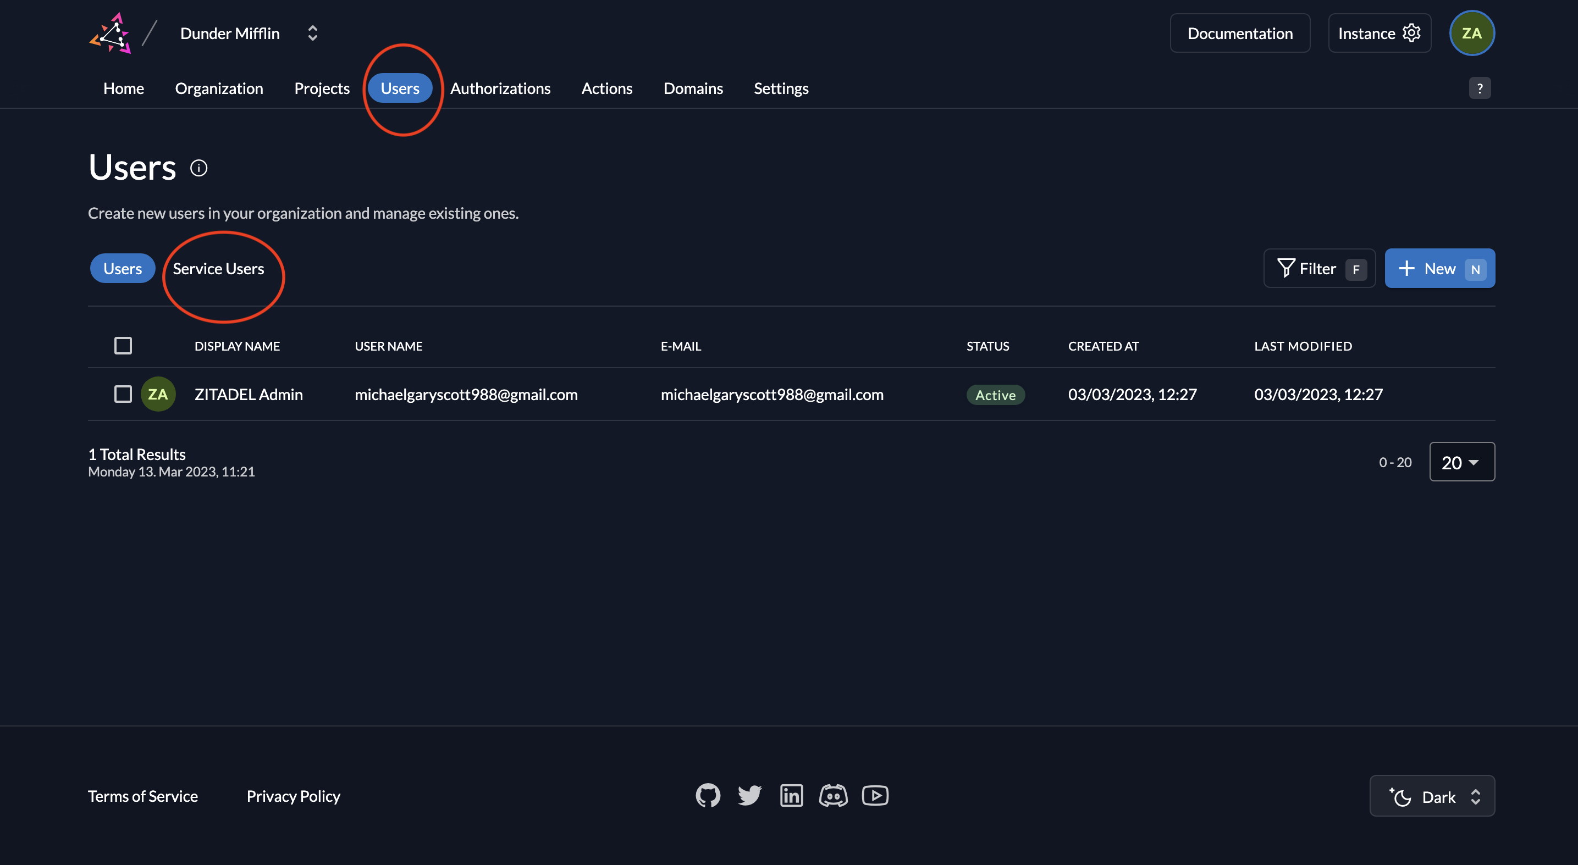Switch to the Service Users tab
Image resolution: width=1578 pixels, height=865 pixels.
(218, 268)
